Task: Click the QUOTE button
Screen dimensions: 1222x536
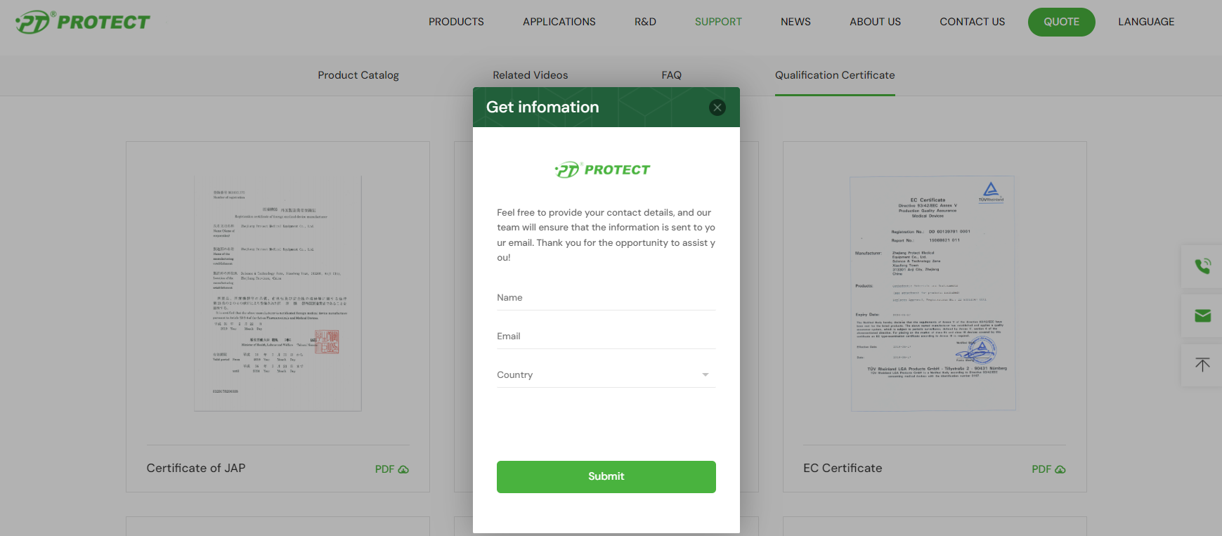Action: (x=1061, y=22)
